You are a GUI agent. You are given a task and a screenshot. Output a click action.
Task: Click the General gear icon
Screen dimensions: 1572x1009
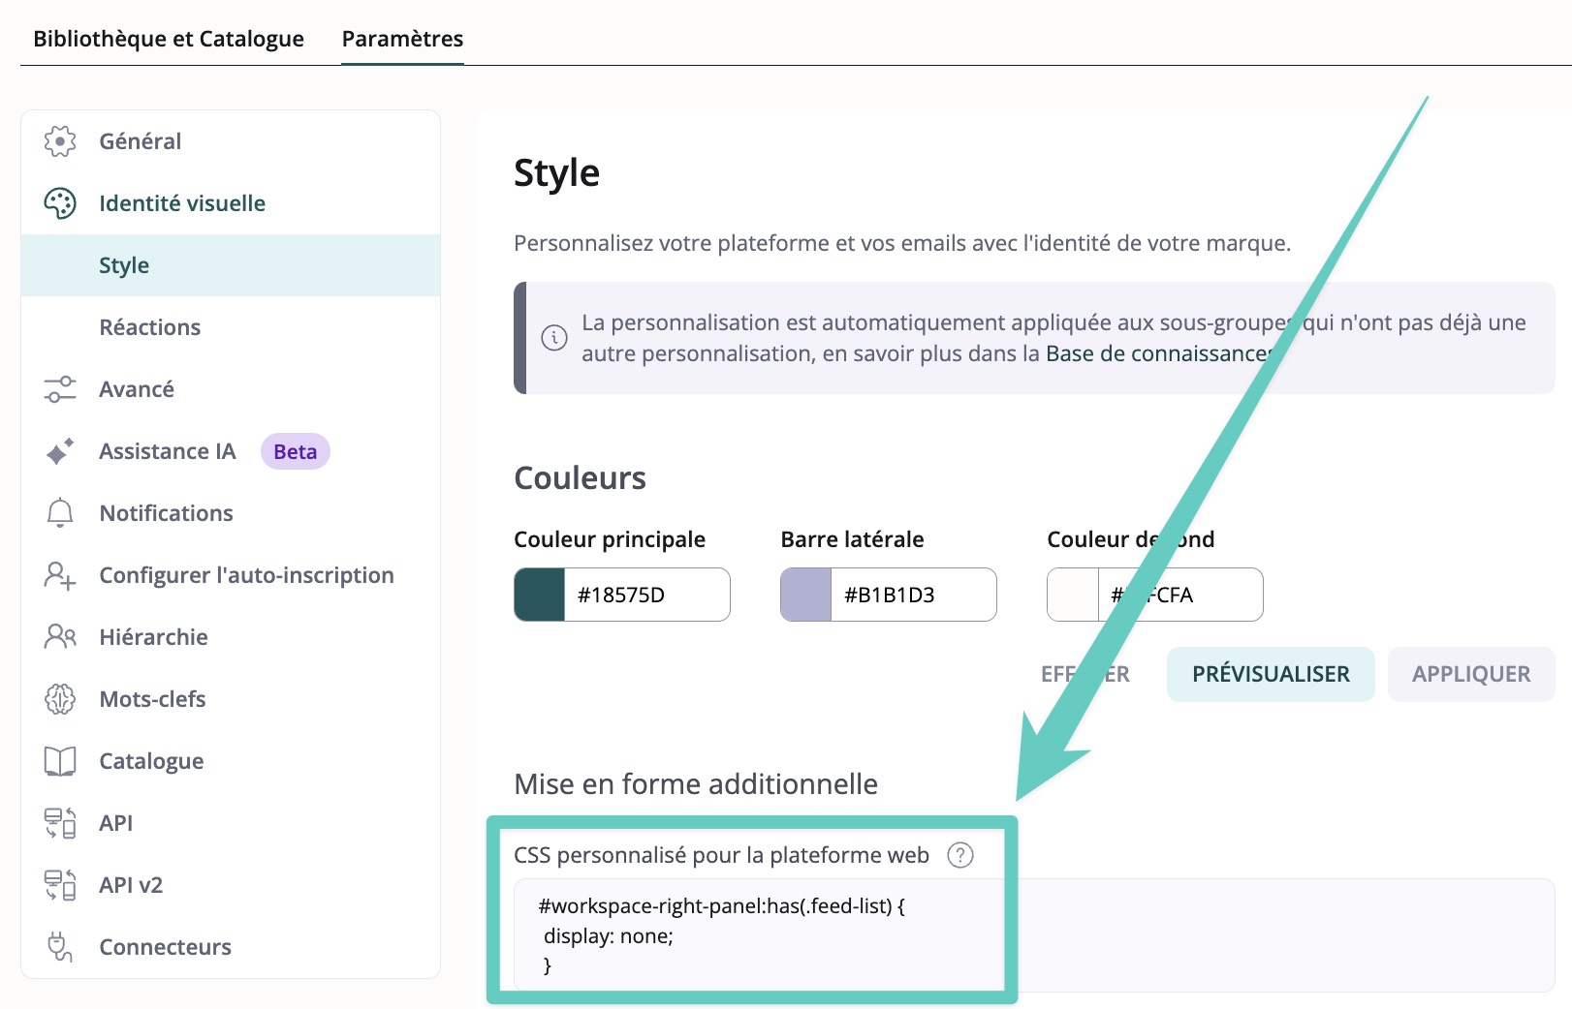point(60,141)
